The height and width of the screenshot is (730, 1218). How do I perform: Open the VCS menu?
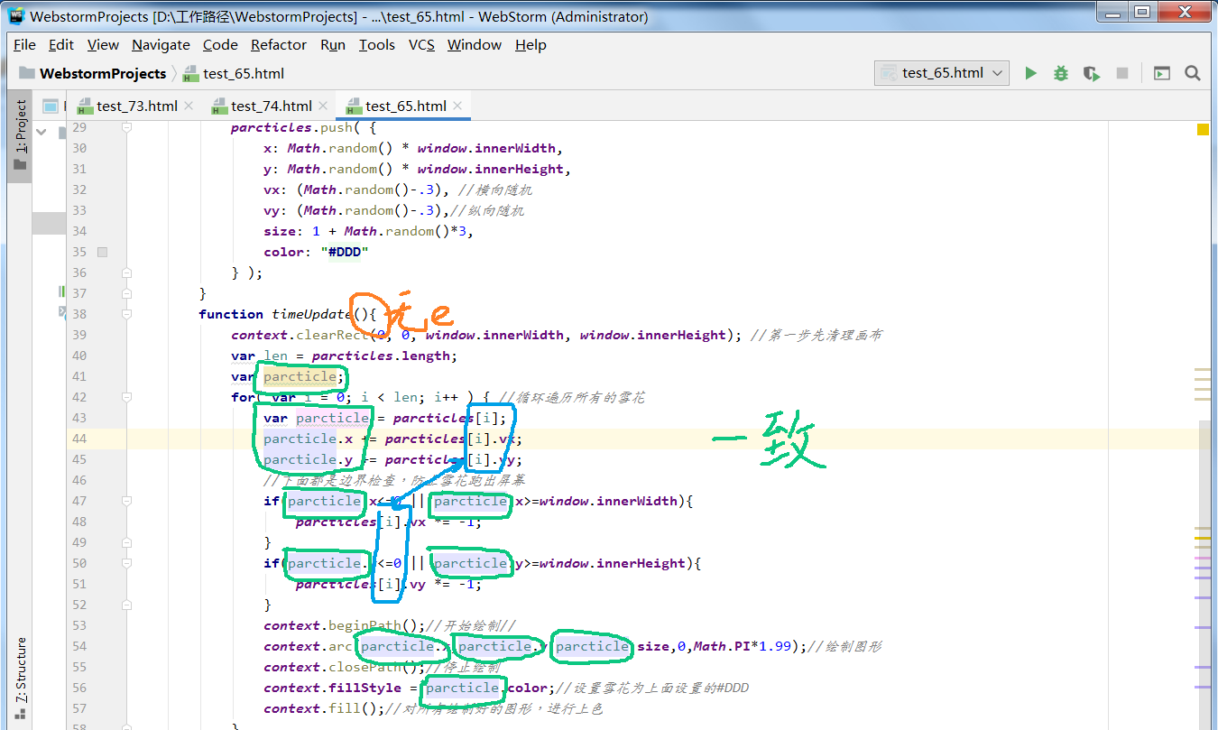[421, 44]
